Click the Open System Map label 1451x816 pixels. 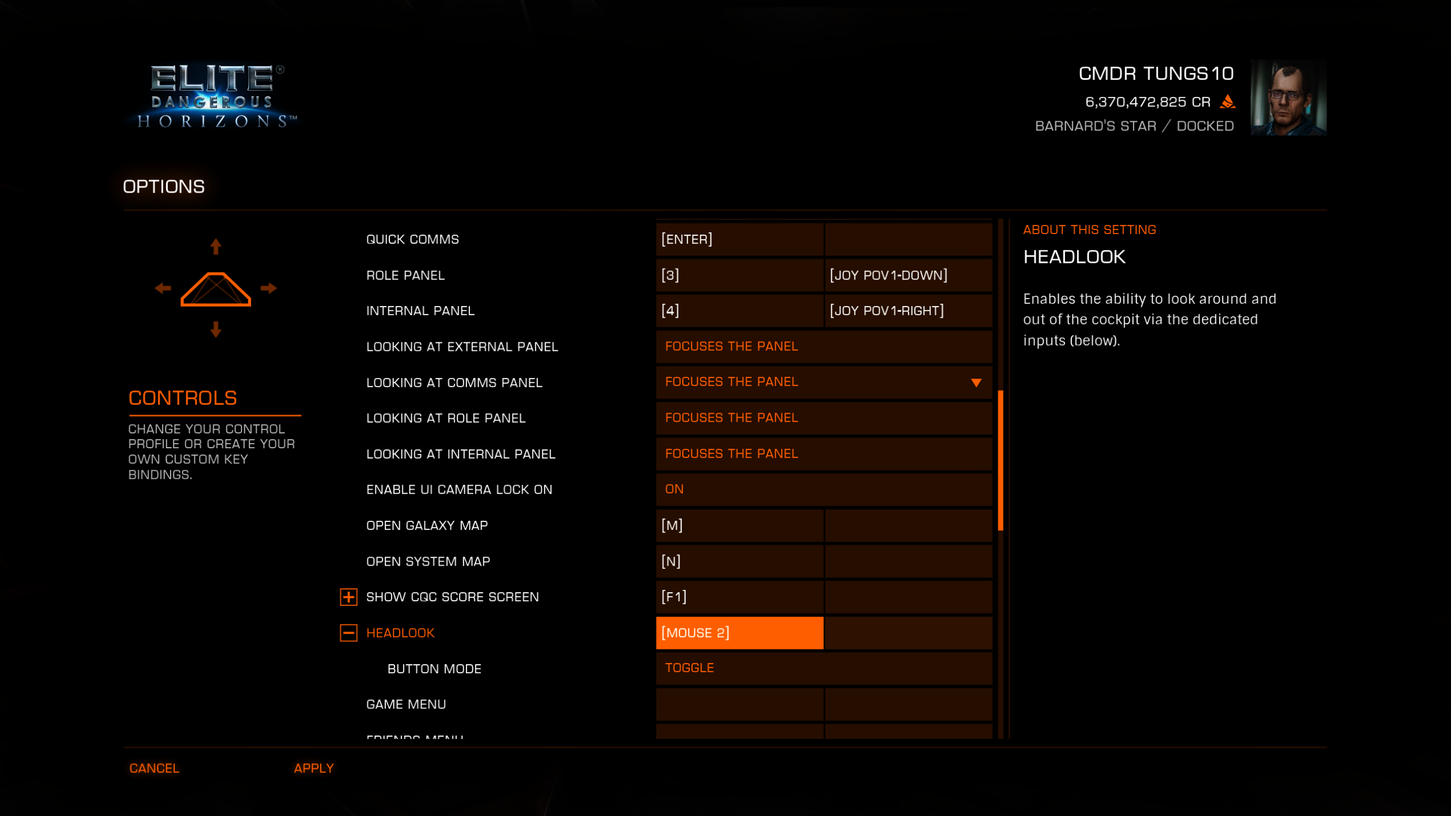[x=428, y=562]
